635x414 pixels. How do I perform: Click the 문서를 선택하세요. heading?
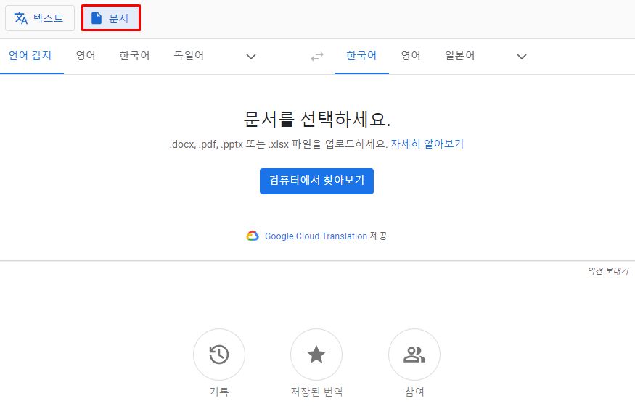click(316, 119)
